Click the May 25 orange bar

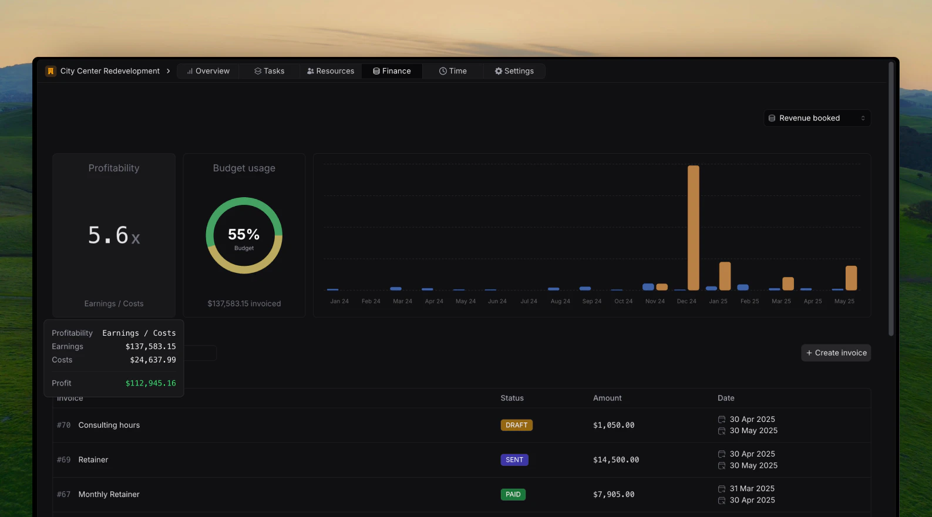[851, 278]
